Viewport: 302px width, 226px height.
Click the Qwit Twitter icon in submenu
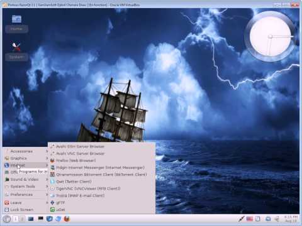[52, 181]
